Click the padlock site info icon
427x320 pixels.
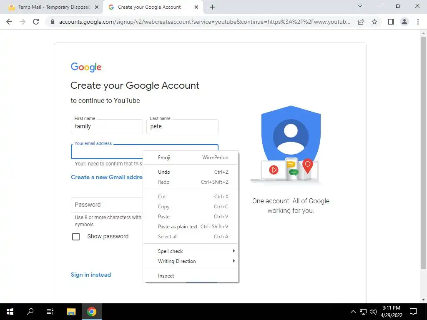tap(53, 22)
